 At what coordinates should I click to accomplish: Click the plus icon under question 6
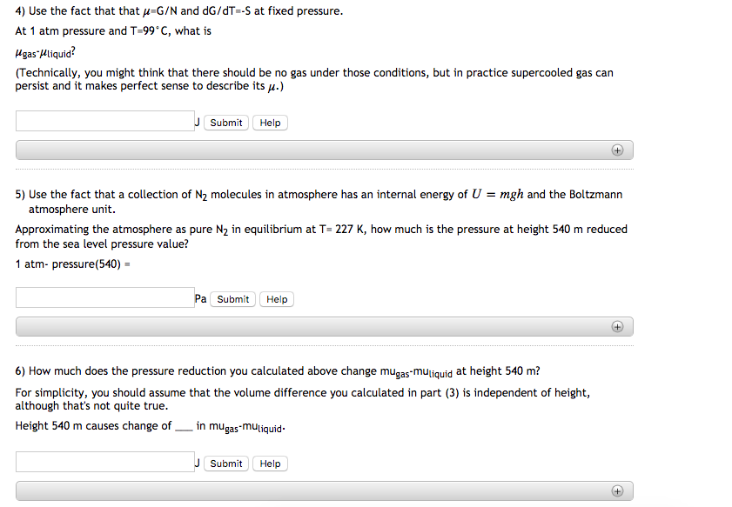point(617,490)
